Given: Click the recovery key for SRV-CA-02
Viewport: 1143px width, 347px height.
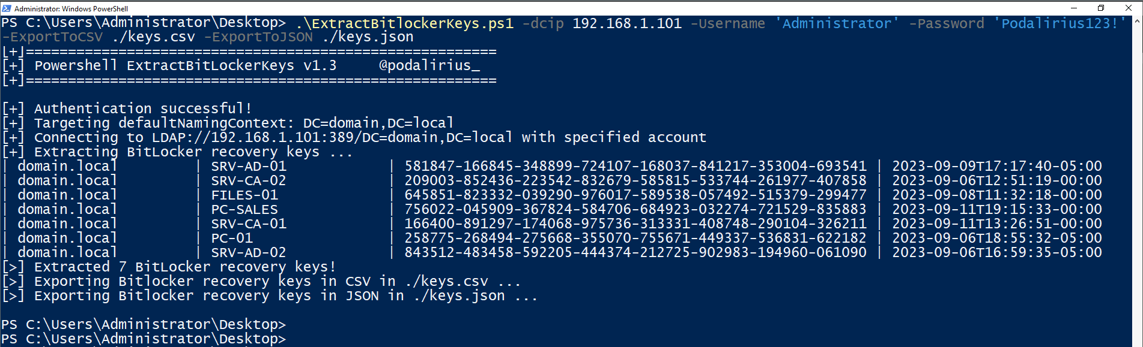Looking at the screenshot, I should click(x=635, y=180).
